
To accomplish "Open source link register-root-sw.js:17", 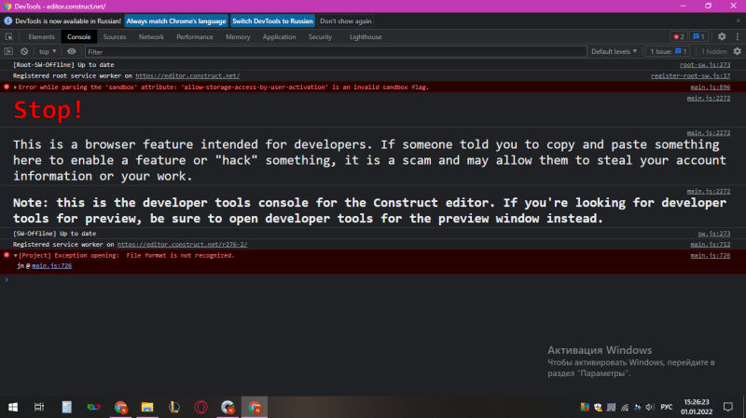I will point(690,75).
